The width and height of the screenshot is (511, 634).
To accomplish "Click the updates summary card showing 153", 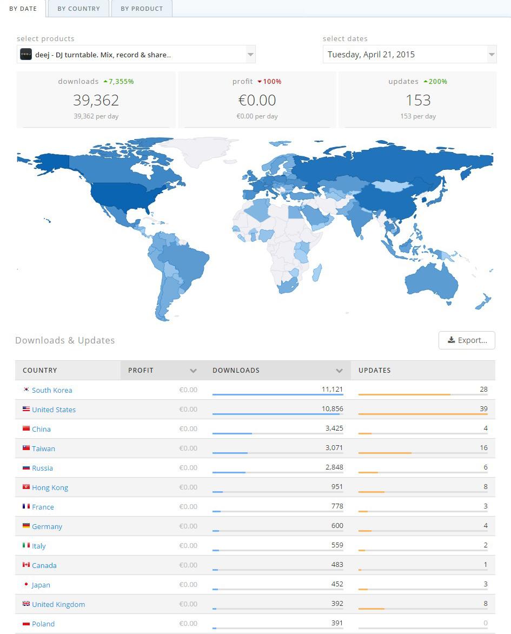I will tap(418, 100).
